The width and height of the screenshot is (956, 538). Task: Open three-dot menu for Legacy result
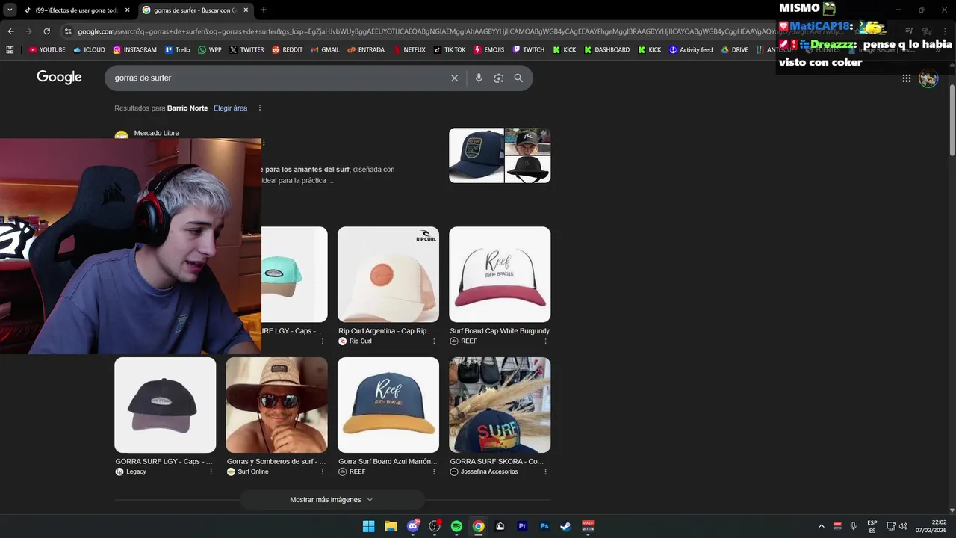211,472
